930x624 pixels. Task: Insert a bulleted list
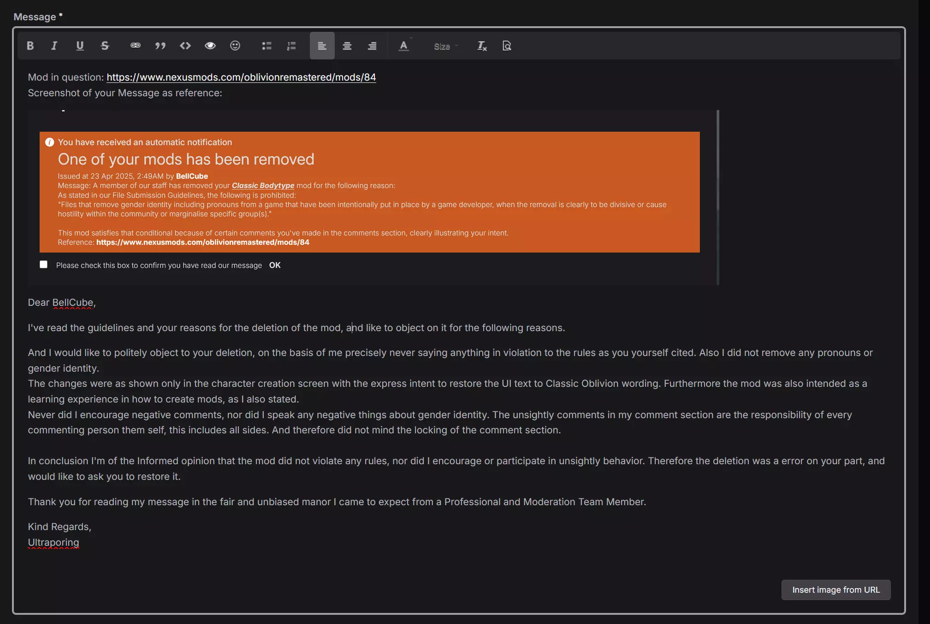pyautogui.click(x=267, y=46)
